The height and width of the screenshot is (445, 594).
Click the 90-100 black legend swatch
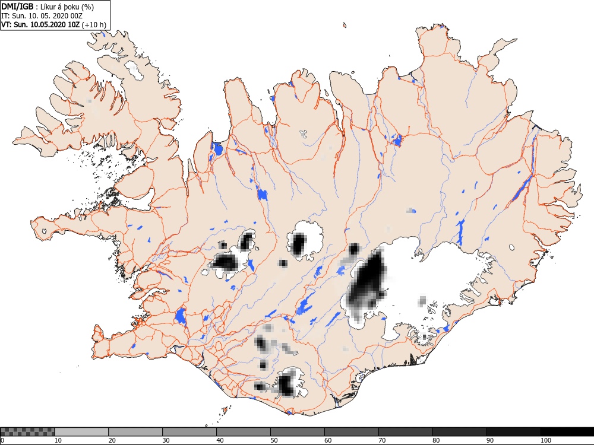click(513, 432)
